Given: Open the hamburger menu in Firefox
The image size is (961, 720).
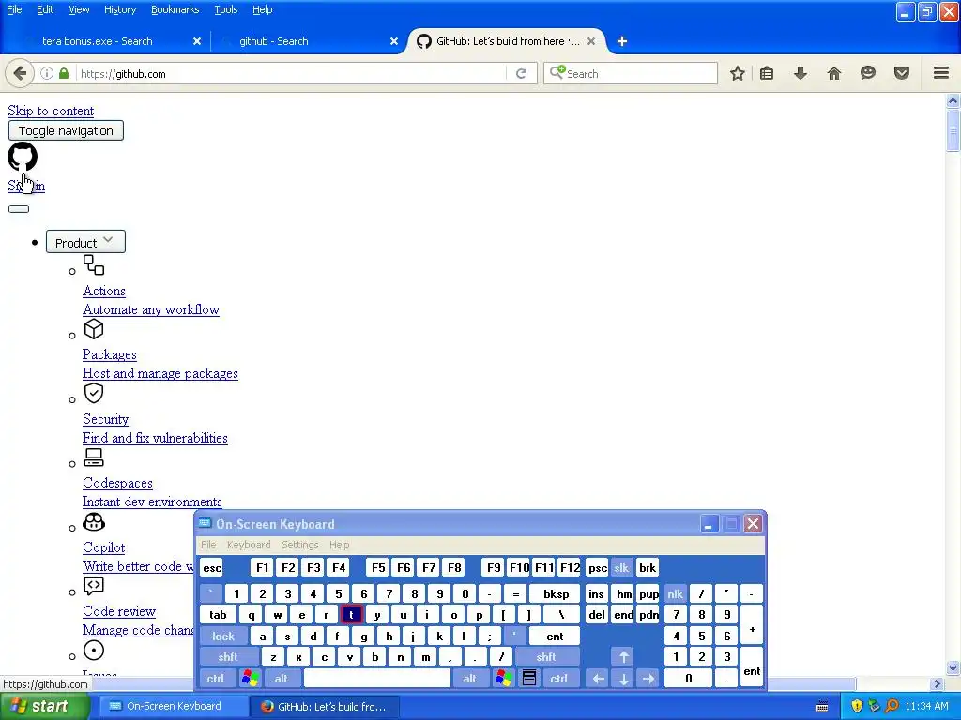Looking at the screenshot, I should coord(941,73).
